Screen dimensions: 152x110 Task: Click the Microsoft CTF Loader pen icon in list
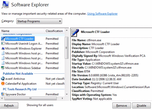[x=3, y=39]
